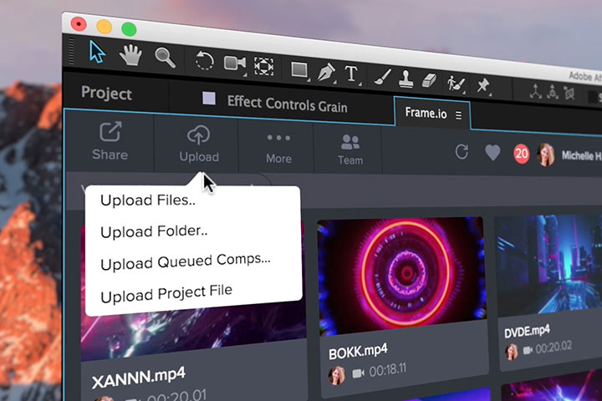Viewport: 602px width, 401px height.
Task: Select the Hand tool
Action: (130, 55)
